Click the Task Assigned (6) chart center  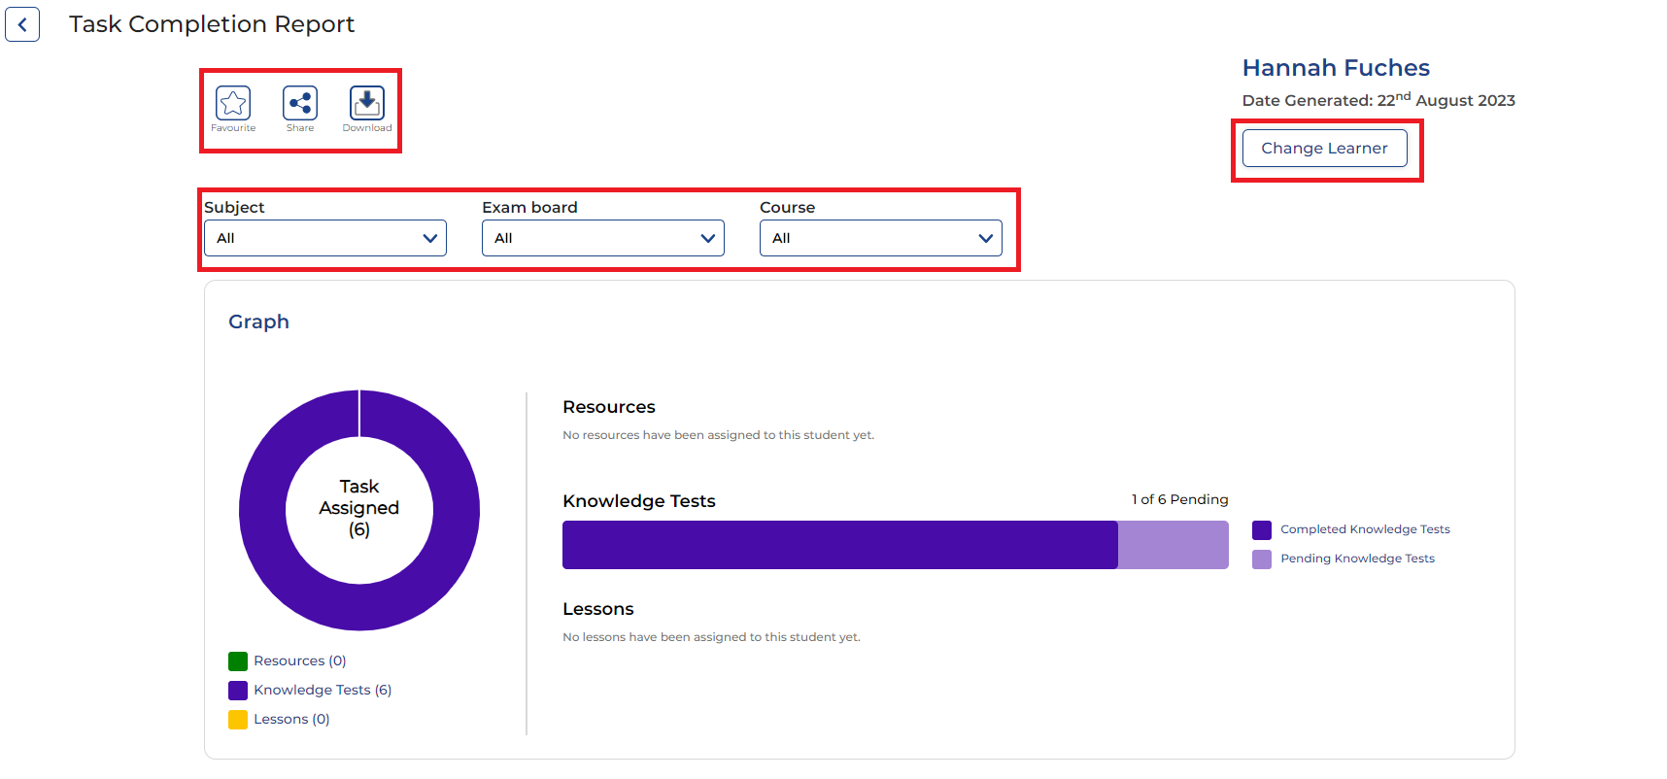click(359, 508)
